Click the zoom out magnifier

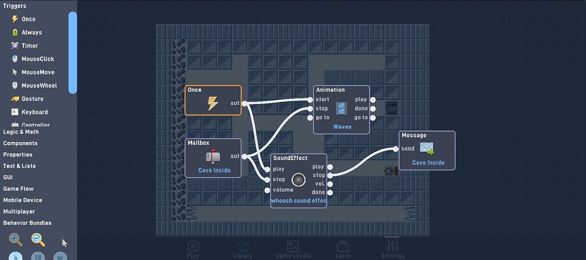(x=38, y=240)
